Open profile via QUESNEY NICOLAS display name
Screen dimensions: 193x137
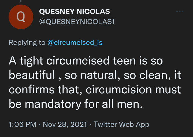click(74, 12)
